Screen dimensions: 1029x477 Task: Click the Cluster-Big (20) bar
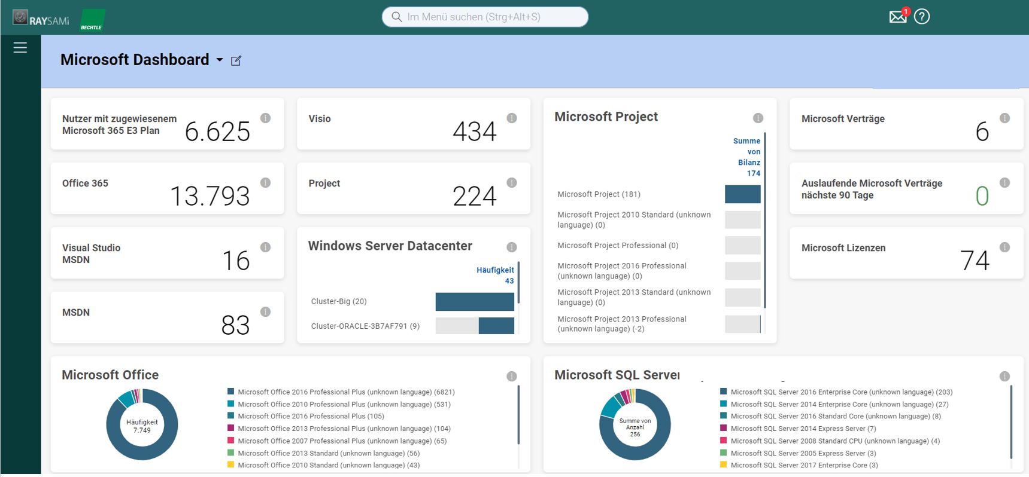474,302
